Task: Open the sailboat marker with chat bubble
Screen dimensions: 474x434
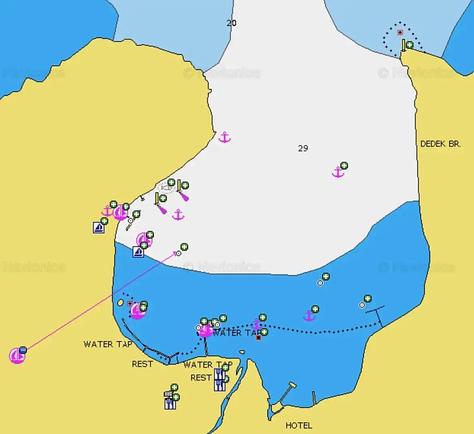Action: 17,356
